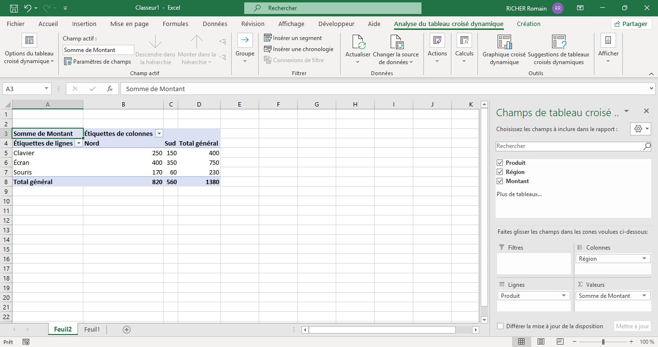This screenshot has height=347, width=658.
Task: Uncheck the Produit field checkbox
Action: pos(500,163)
